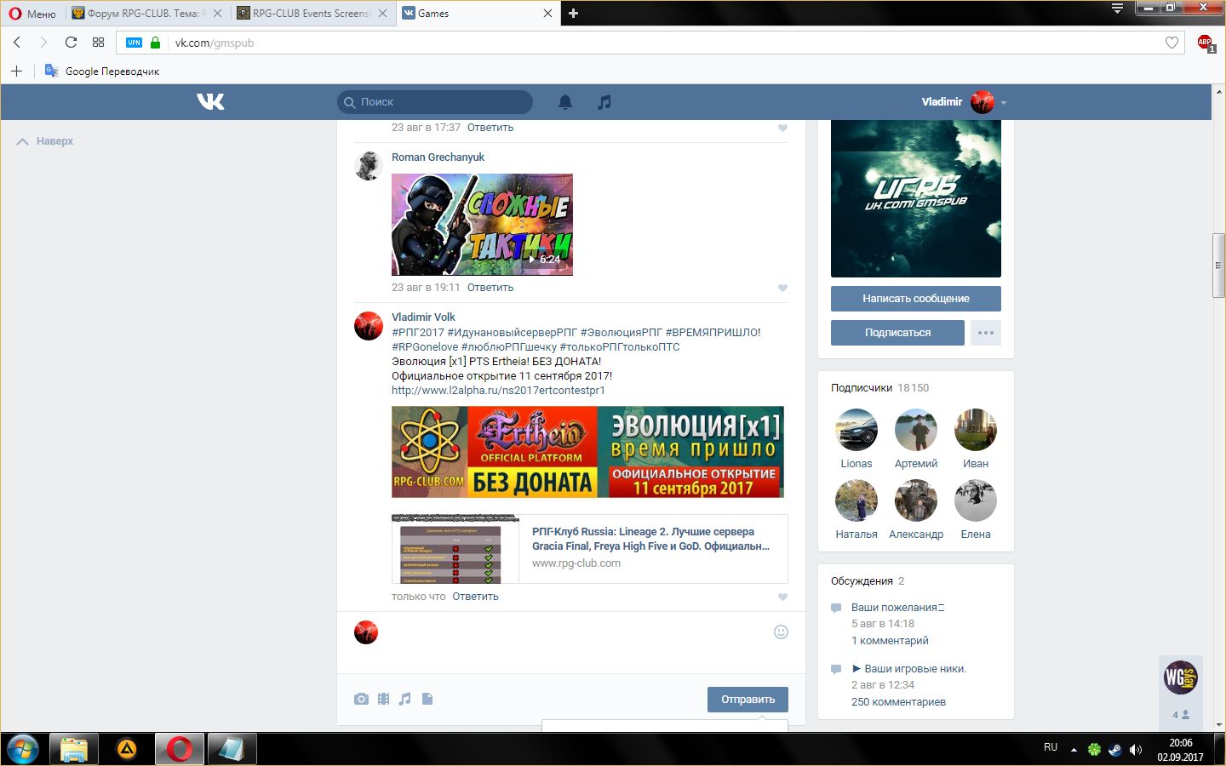Open the Opera tab menu icon
This screenshot has width=1226, height=766.
click(x=1118, y=9)
